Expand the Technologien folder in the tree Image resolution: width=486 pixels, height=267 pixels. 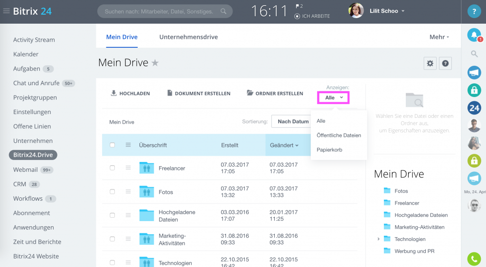(x=378, y=239)
